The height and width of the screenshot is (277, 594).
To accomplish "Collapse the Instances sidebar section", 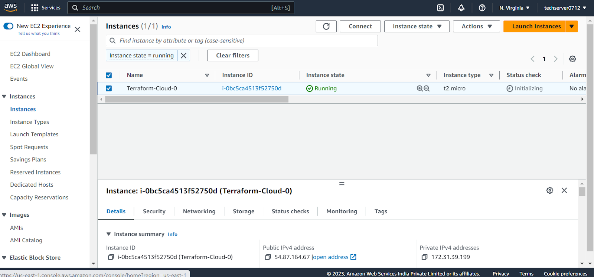I will (4, 97).
